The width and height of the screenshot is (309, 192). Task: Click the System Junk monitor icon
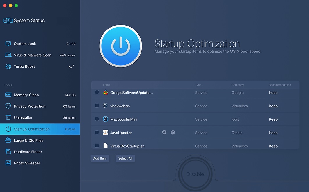(x=8, y=44)
